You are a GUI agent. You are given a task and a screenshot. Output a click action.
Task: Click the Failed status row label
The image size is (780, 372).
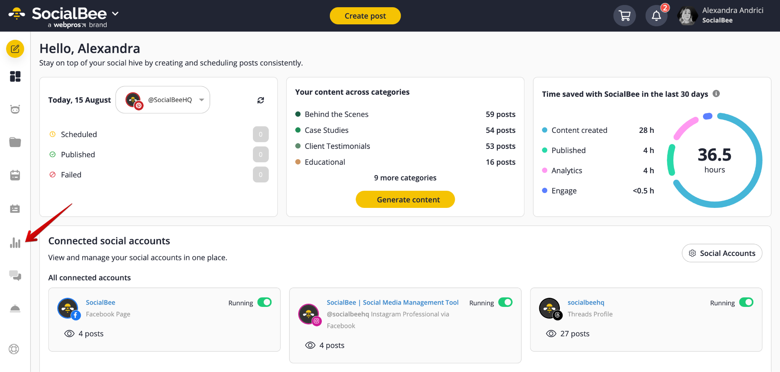(71, 175)
